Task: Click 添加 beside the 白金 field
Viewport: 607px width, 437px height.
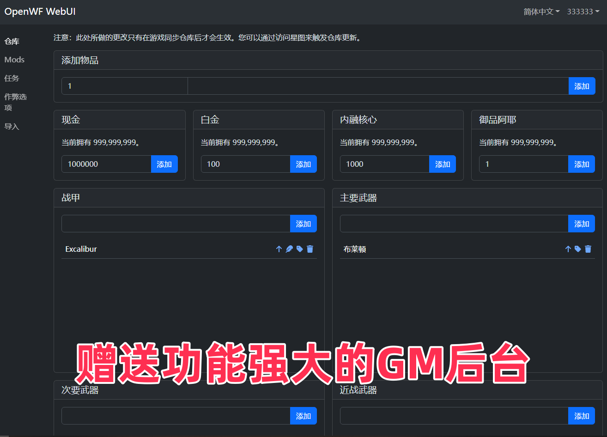Action: pyautogui.click(x=303, y=164)
